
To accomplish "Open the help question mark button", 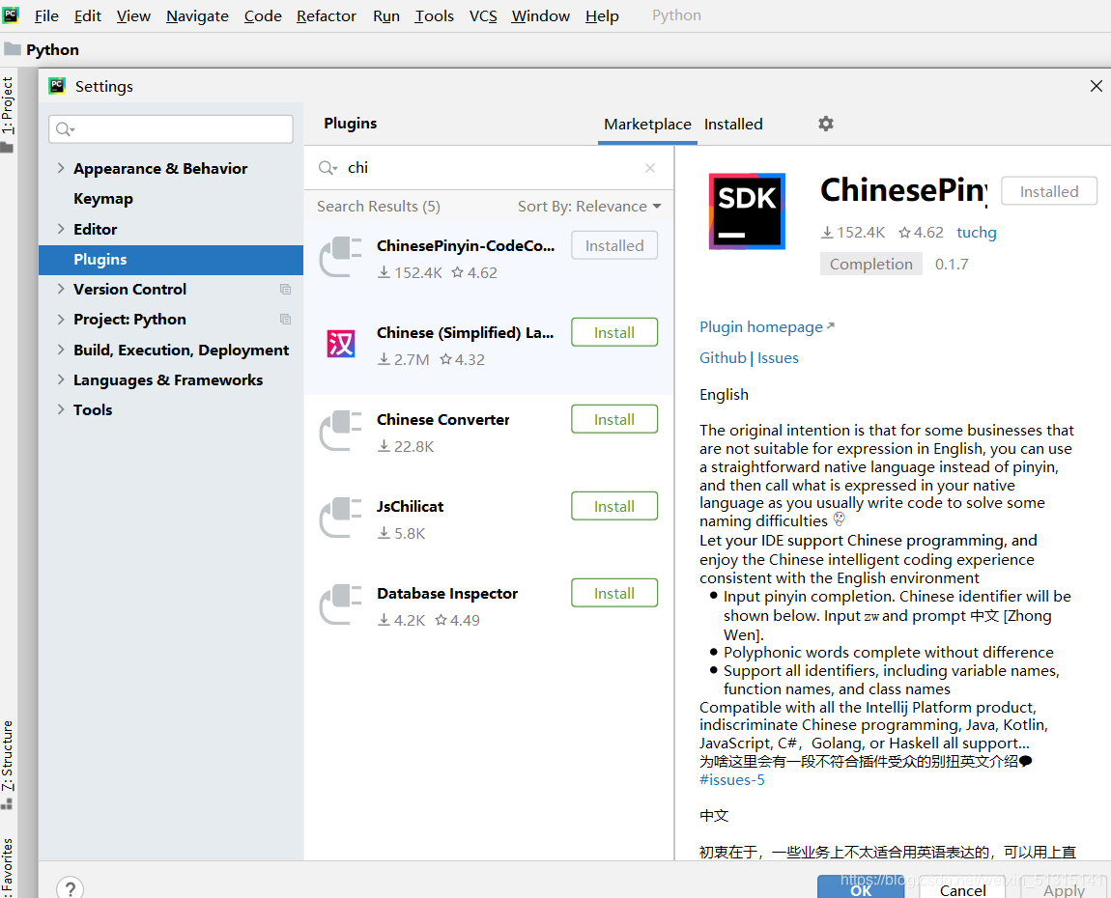I will (71, 888).
